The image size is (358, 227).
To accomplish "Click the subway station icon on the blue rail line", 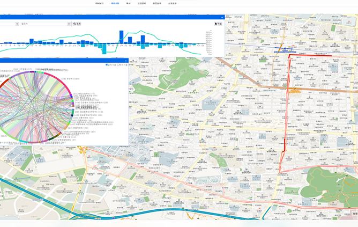I will pos(285,48).
